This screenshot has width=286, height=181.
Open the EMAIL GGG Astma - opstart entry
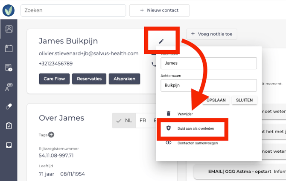click(239, 172)
